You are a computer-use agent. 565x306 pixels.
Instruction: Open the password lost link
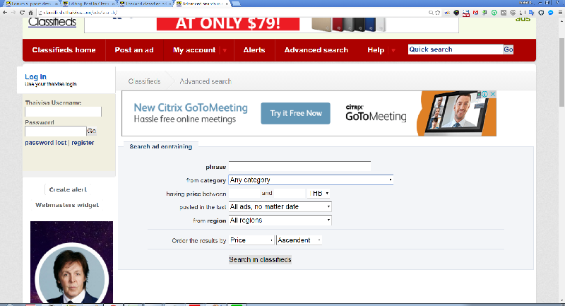coord(46,143)
